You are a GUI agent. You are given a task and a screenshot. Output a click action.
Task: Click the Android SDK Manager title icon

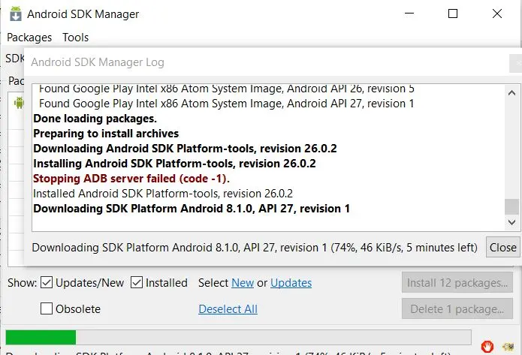point(14,14)
